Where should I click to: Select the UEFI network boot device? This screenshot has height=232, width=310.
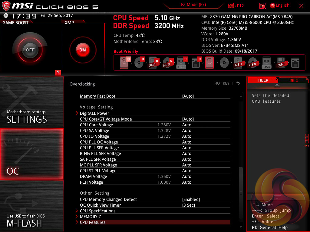coord(196,63)
